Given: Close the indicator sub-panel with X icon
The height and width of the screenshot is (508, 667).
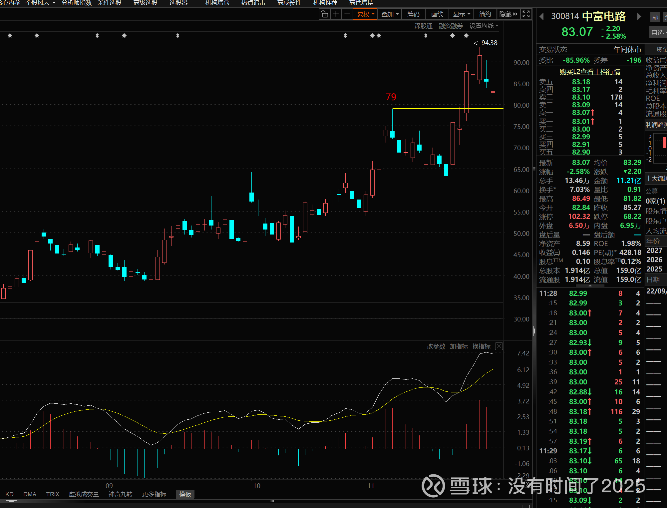Looking at the screenshot, I should (x=499, y=346).
